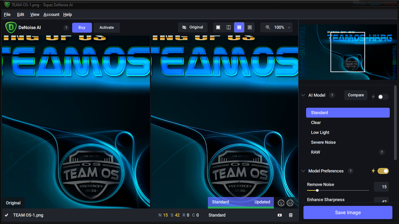Click the Standard Updated preview label
The image size is (399, 224).
point(241,202)
